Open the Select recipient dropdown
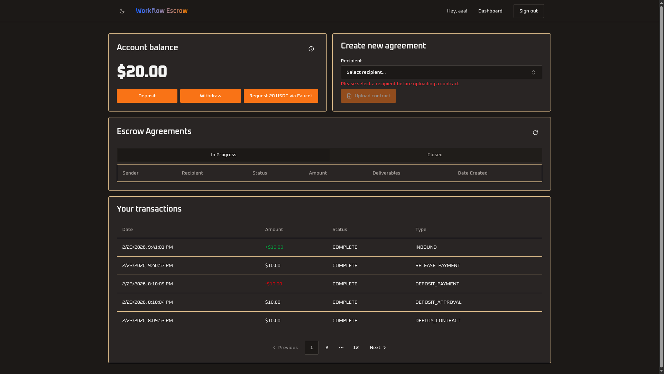The height and width of the screenshot is (374, 664). 441,72
